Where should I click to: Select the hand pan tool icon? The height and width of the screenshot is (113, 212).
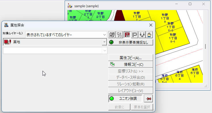pos(149,35)
